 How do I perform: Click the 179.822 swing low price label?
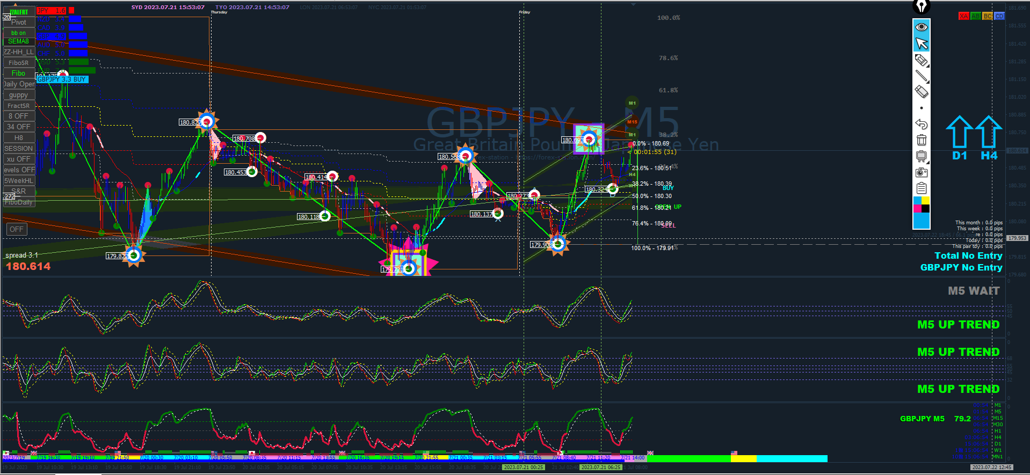pyautogui.click(x=118, y=256)
